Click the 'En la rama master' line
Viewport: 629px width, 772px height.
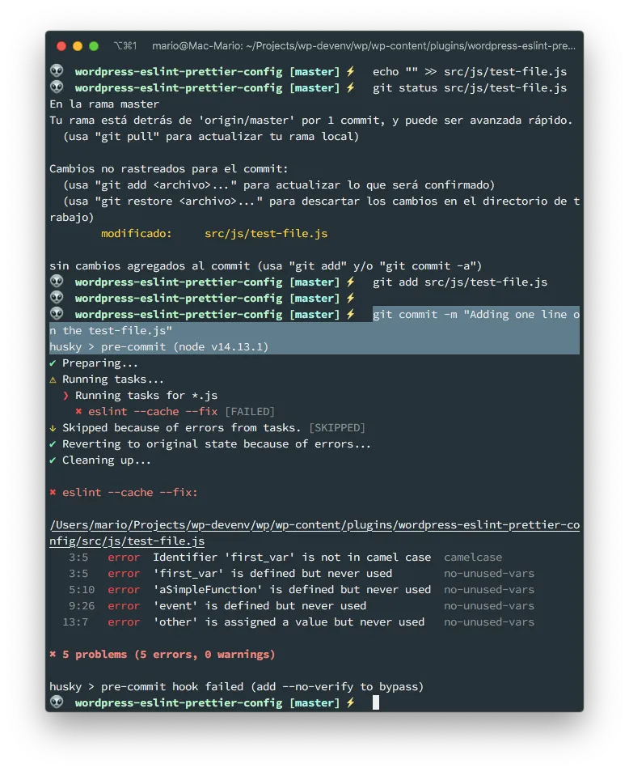tap(104, 104)
